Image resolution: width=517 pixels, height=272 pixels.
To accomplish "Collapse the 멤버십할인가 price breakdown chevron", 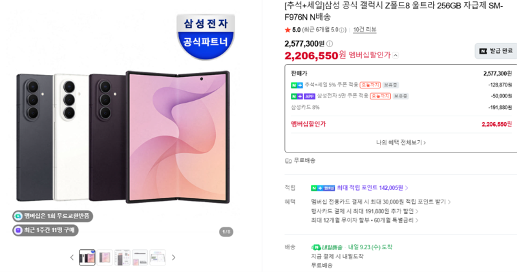I will pos(396,56).
